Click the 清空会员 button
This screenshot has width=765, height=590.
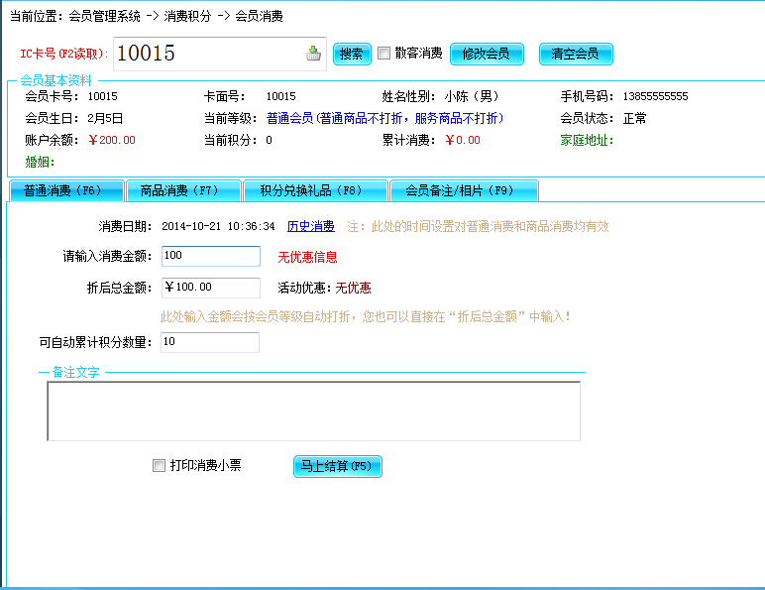click(x=576, y=54)
